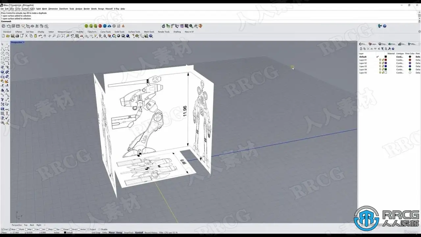Click the layer tools hammer icon
Viewport: 421px width, 237px height.
(389, 49)
